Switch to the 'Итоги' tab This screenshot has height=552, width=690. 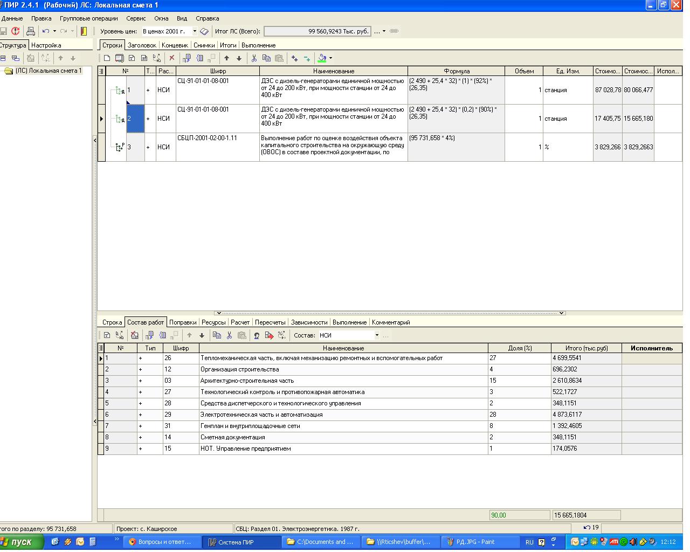[x=228, y=45]
